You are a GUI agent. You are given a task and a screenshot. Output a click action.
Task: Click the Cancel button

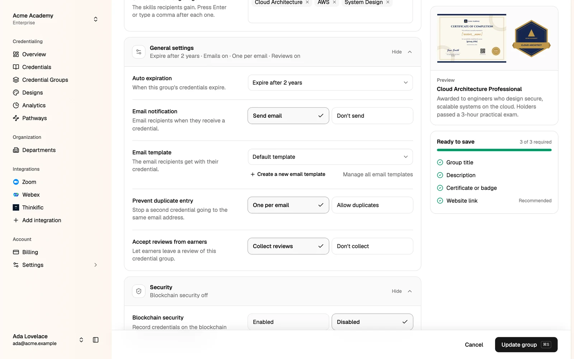click(x=474, y=345)
